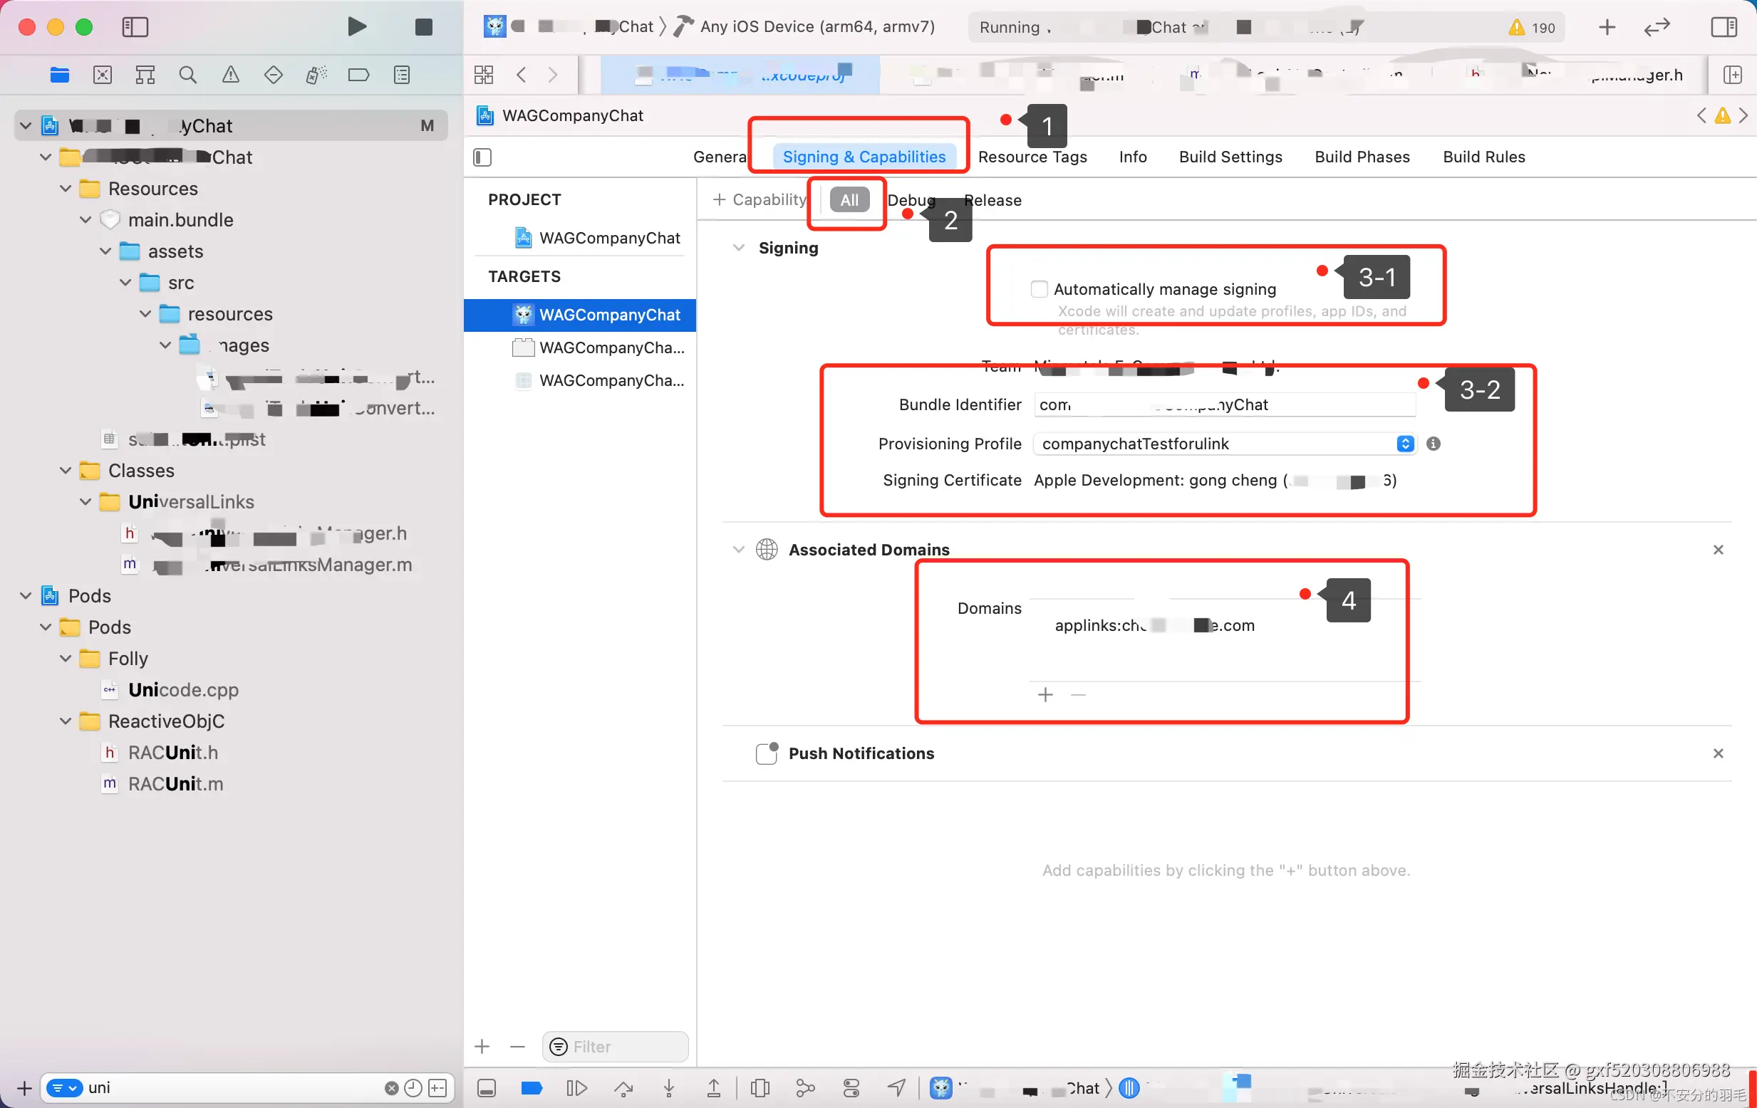The width and height of the screenshot is (1757, 1108).
Task: Click the Run (play) button
Action: 356,27
